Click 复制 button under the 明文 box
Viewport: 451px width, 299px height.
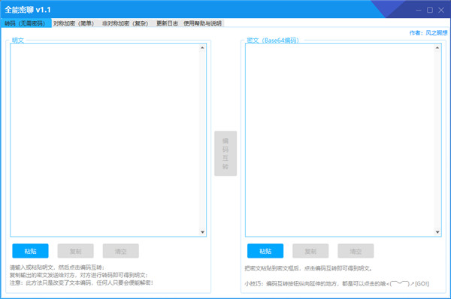click(x=75, y=251)
